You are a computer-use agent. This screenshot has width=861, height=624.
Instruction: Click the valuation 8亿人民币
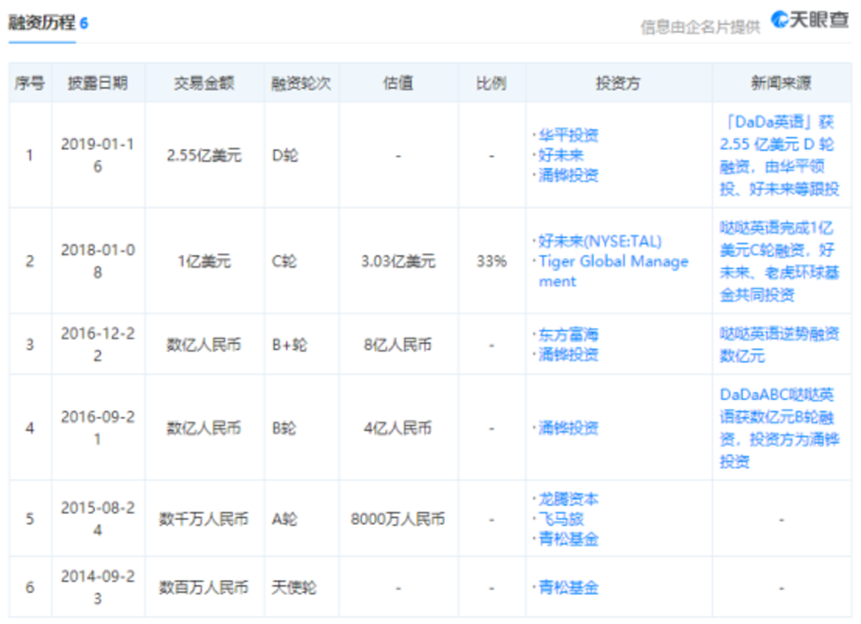pyautogui.click(x=398, y=345)
